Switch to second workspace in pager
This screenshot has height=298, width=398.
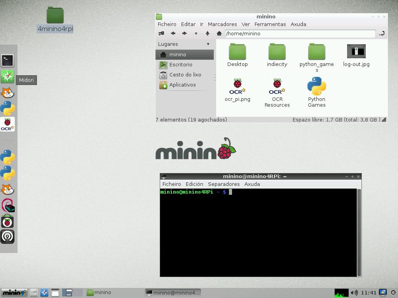tap(78, 293)
